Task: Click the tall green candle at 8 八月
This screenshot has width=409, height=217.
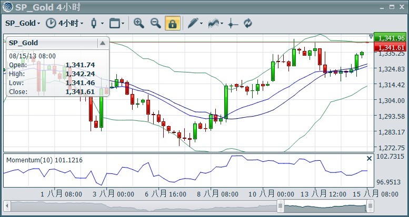Action: coord(226,102)
